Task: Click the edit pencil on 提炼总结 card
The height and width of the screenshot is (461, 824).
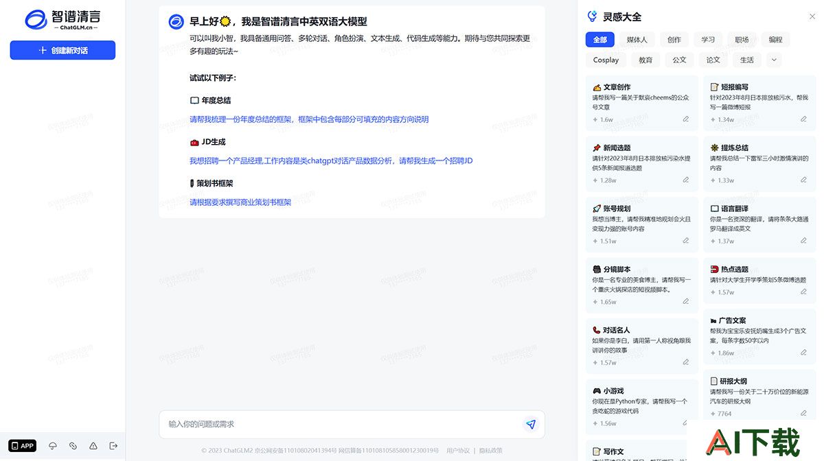Action: pyautogui.click(x=803, y=180)
